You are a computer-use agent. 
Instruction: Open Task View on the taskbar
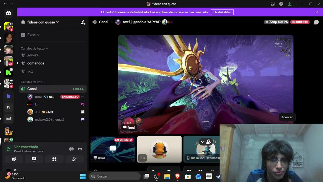pos(147,176)
